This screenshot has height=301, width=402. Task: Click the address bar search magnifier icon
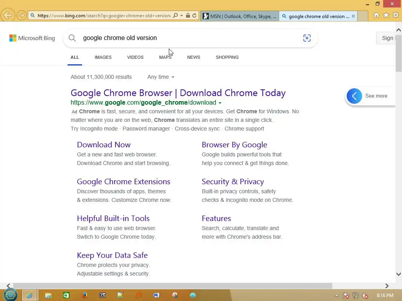[x=175, y=16]
